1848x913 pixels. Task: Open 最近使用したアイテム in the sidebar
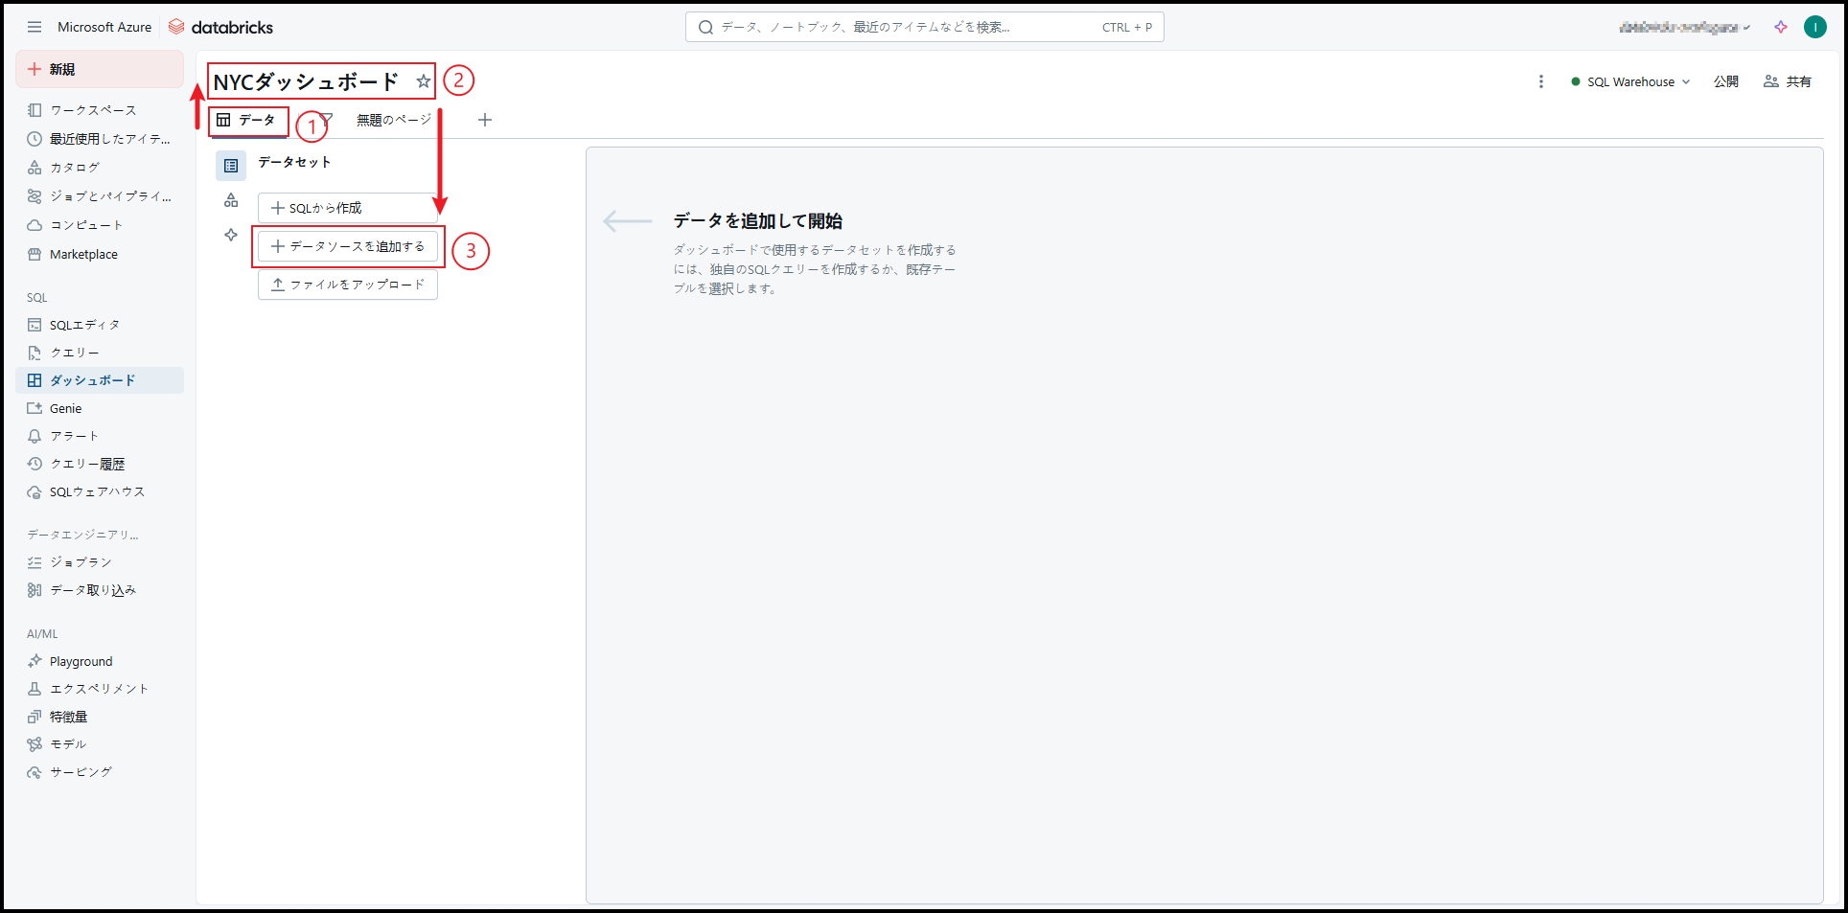[100, 139]
